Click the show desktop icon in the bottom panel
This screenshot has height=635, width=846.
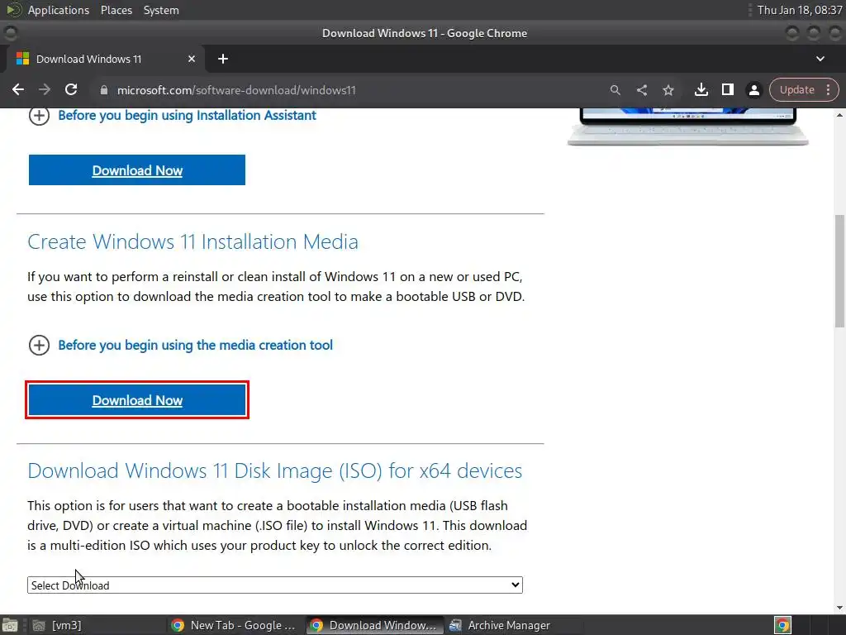click(10, 625)
